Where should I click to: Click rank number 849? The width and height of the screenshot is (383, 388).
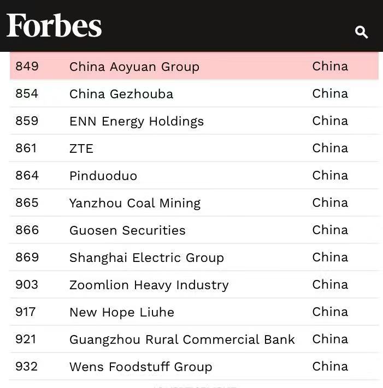click(27, 66)
